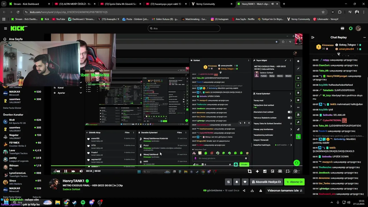Toggle channel notifications bell for HenryTANK1
Screen dimensions: 368x207
(x=237, y=182)
